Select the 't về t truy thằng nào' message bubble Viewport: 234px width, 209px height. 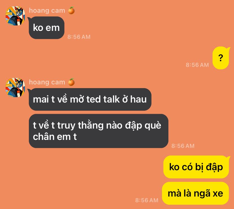99,131
